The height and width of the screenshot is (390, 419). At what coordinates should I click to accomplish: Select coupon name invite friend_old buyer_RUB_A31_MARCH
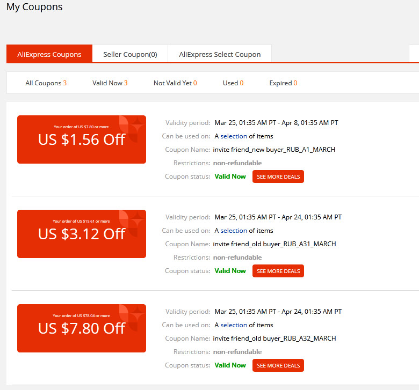pos(274,244)
